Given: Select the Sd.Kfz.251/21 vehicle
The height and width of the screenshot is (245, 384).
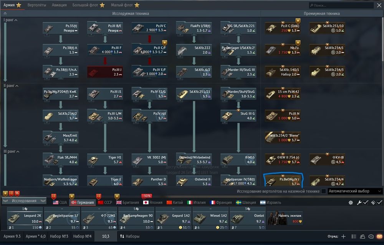Looking at the screenshot, I should point(194,94).
